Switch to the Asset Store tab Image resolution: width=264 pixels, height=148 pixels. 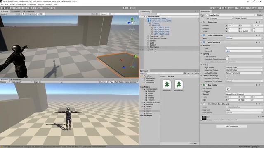click(28, 12)
